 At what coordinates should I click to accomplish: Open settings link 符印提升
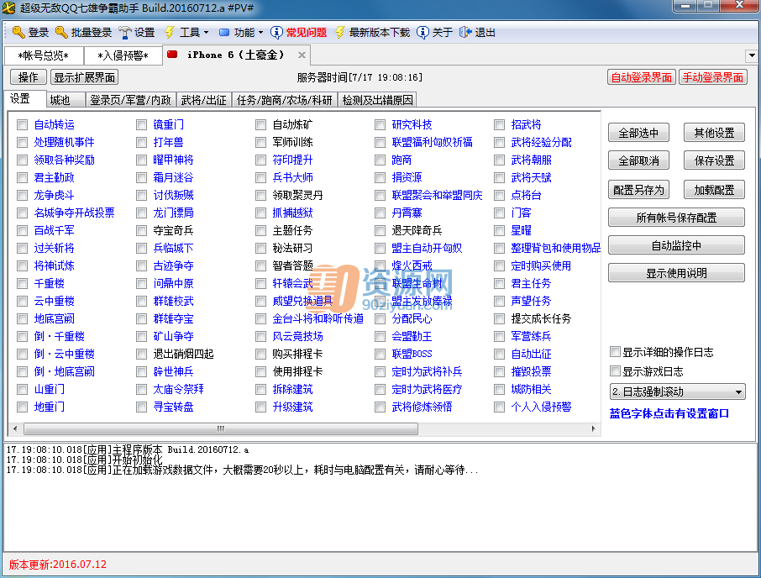292,160
